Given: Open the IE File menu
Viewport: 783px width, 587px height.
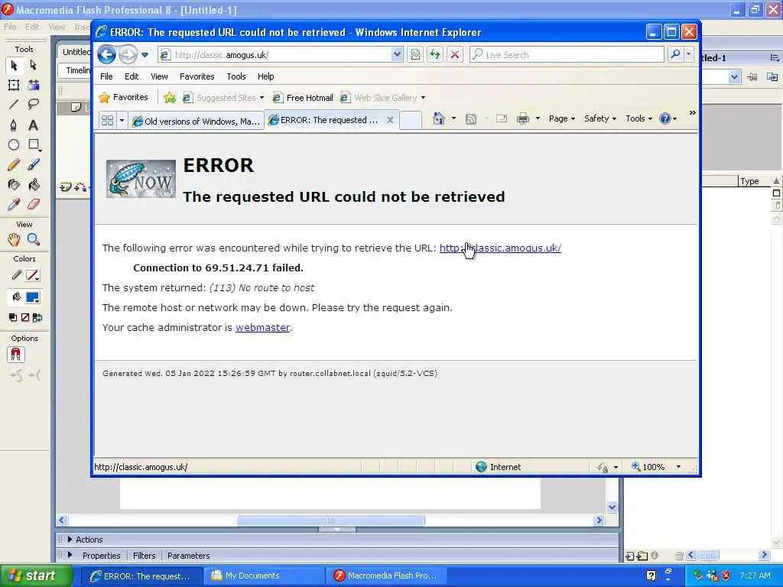Looking at the screenshot, I should pos(106,76).
